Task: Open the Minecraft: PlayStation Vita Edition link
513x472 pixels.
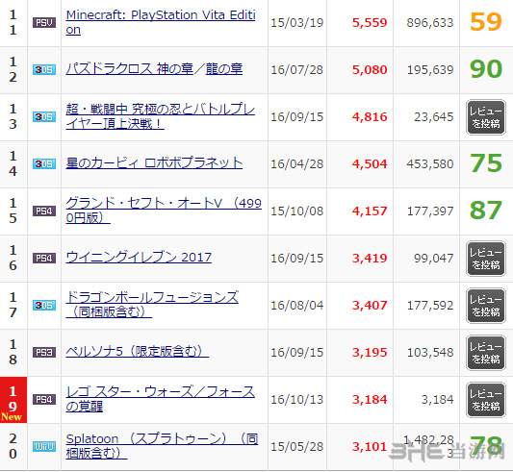Action: click(x=161, y=22)
